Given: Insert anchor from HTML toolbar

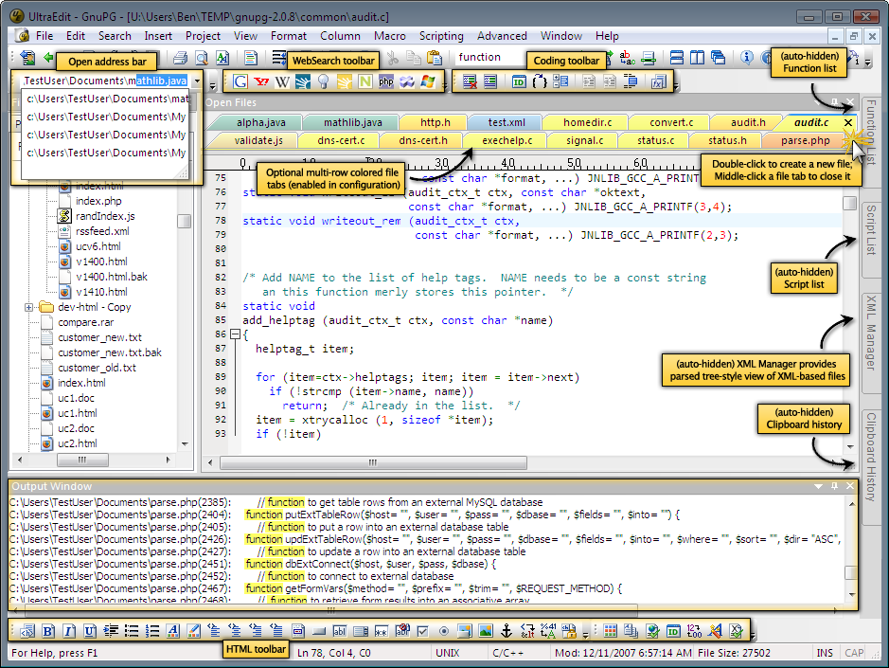Looking at the screenshot, I should tap(507, 631).
